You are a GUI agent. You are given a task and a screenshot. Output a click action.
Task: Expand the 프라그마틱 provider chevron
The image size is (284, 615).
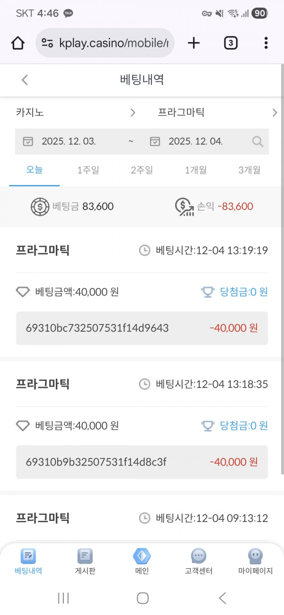click(275, 113)
